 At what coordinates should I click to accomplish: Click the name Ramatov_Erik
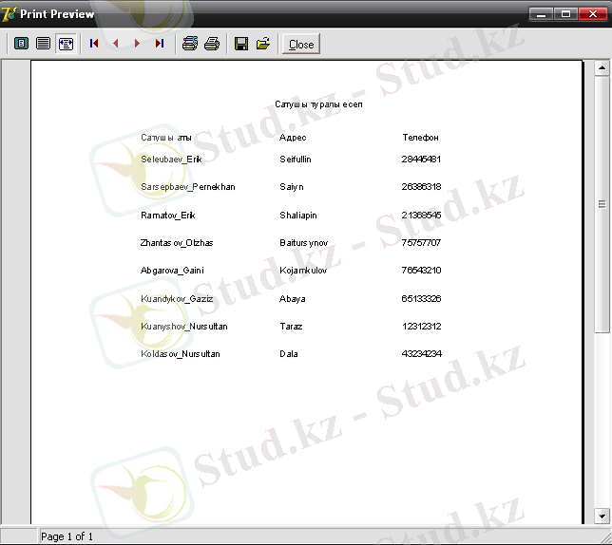click(x=168, y=216)
